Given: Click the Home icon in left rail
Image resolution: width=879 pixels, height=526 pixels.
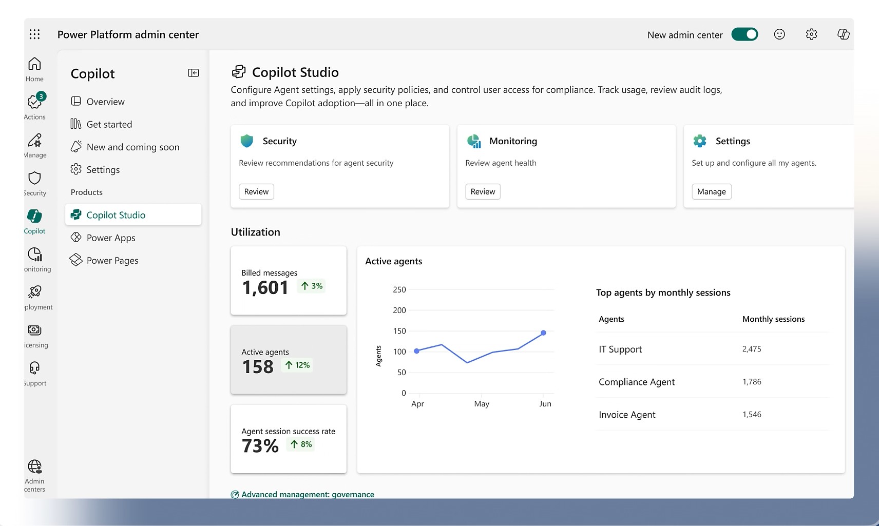Looking at the screenshot, I should click(x=34, y=64).
